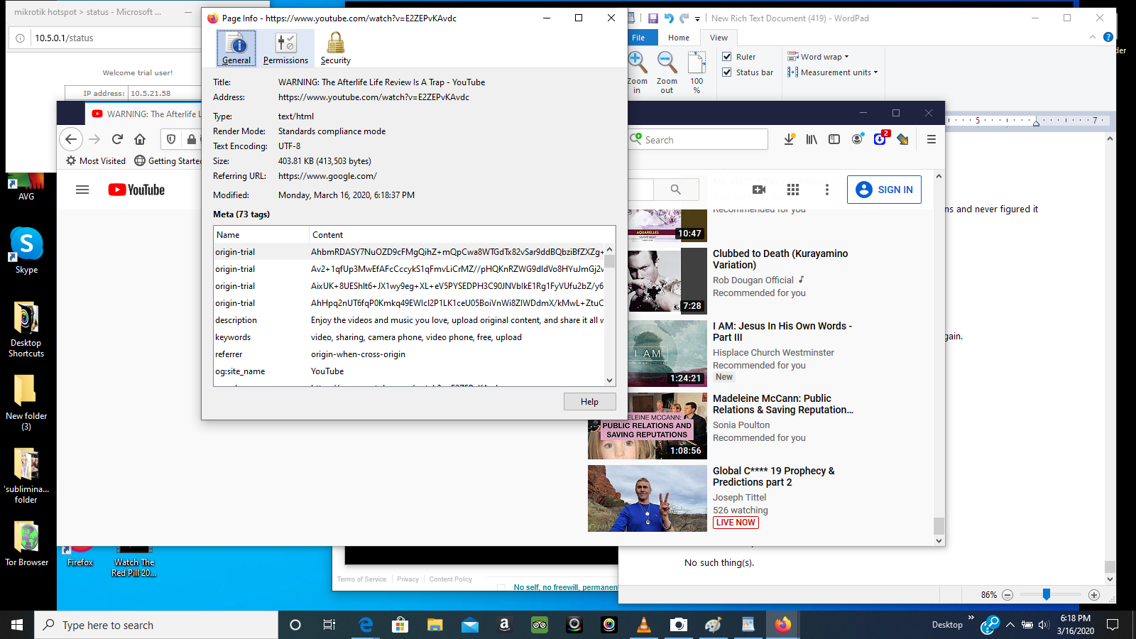Collapse the WordPad ribbon chevron
Image resolution: width=1136 pixels, height=639 pixels.
point(1092,37)
